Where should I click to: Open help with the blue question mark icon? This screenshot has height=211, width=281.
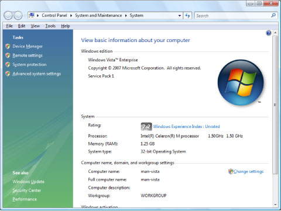269,33
